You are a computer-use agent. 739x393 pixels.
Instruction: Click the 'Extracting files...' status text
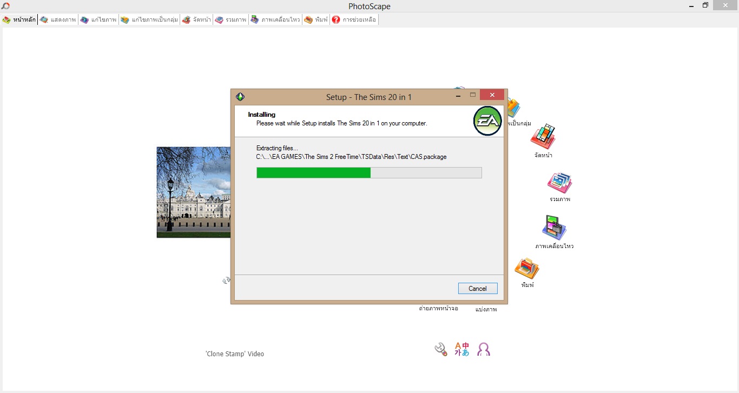[277, 148]
